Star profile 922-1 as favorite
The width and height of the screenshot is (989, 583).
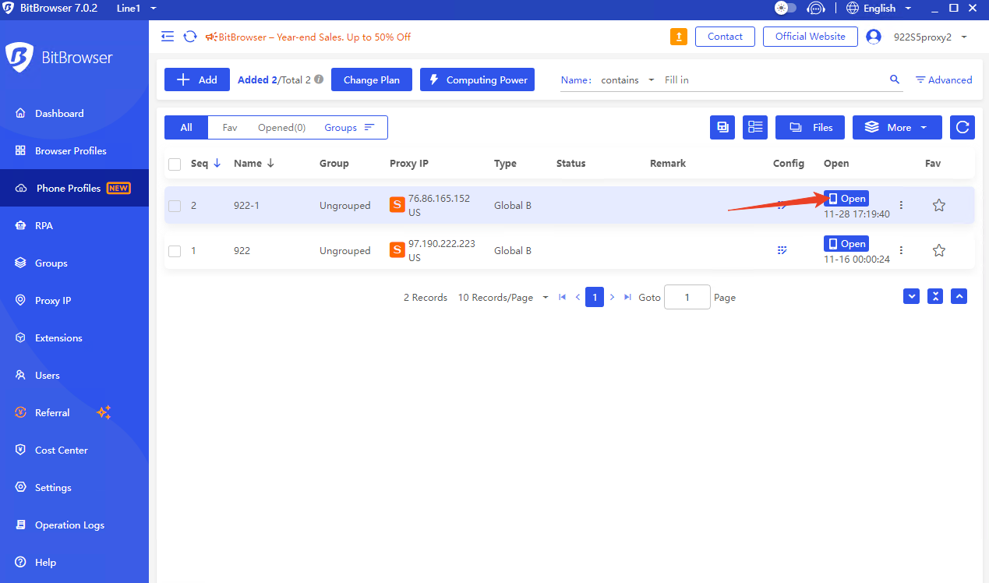(x=939, y=205)
